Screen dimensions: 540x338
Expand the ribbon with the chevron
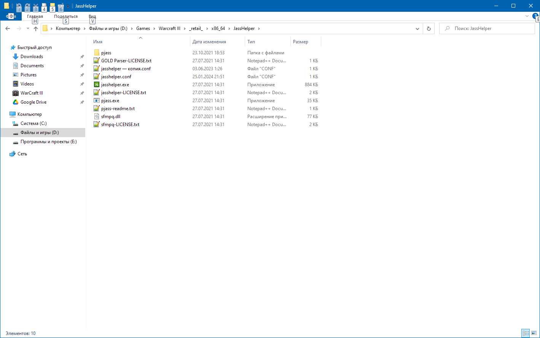click(527, 16)
